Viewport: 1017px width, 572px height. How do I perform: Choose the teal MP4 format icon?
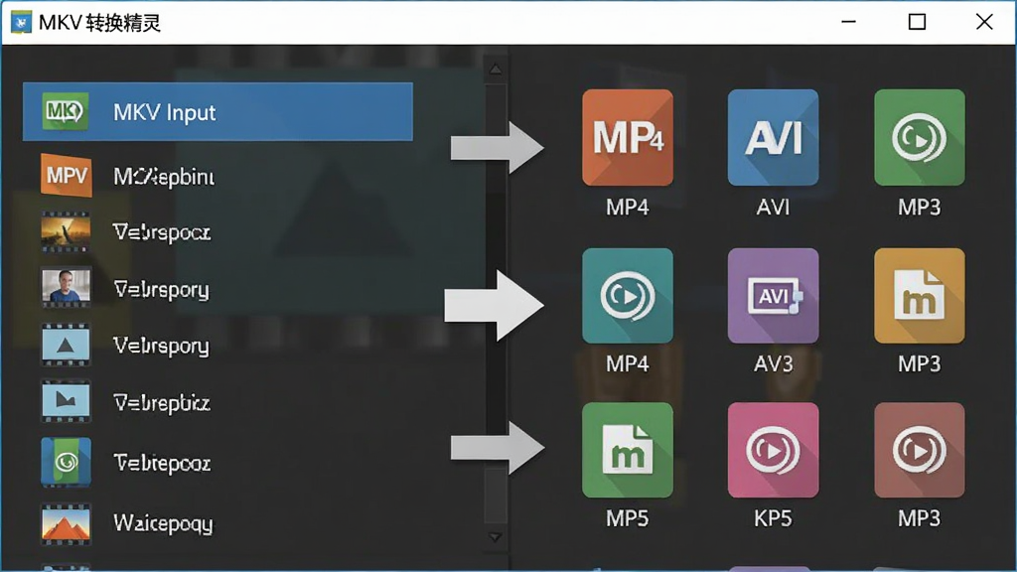click(x=628, y=296)
